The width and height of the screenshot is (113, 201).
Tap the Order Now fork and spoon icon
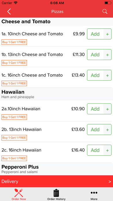[19, 193]
